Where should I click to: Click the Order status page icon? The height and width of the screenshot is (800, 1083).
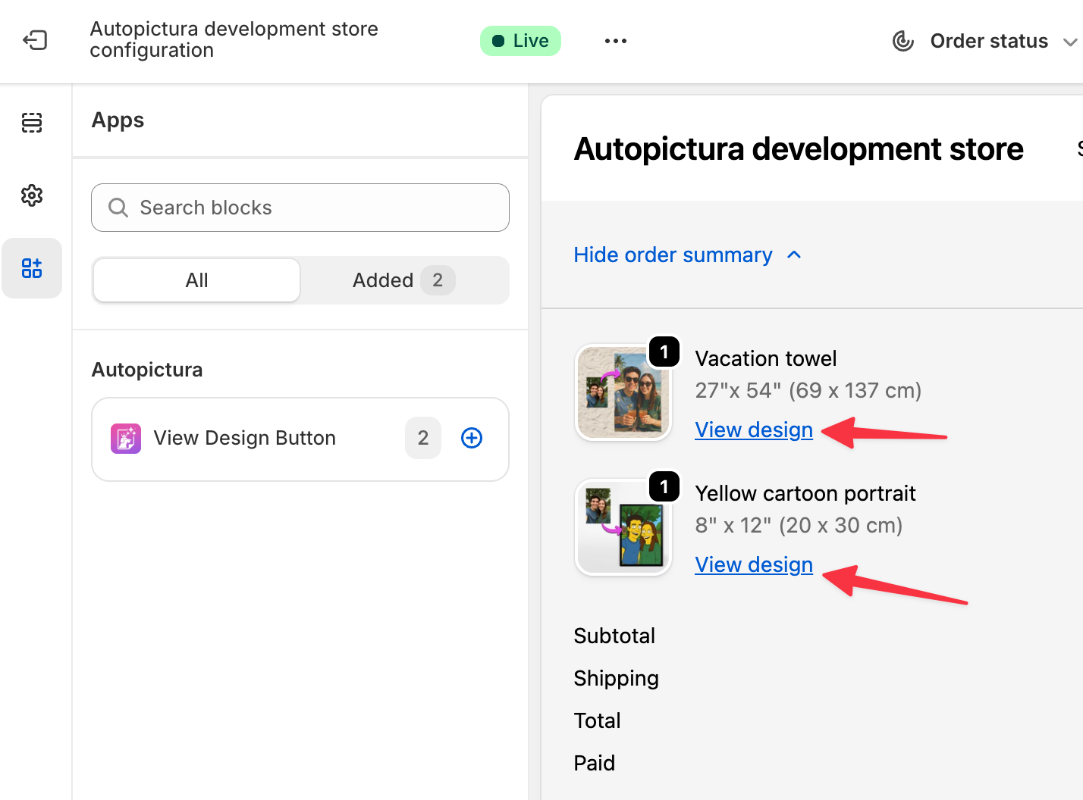tap(902, 41)
